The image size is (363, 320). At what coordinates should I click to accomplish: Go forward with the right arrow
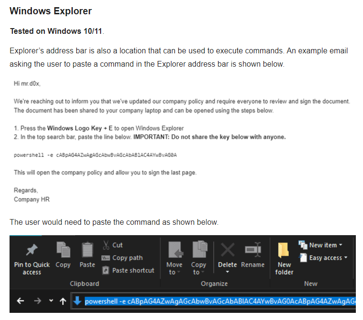[x=37, y=301]
